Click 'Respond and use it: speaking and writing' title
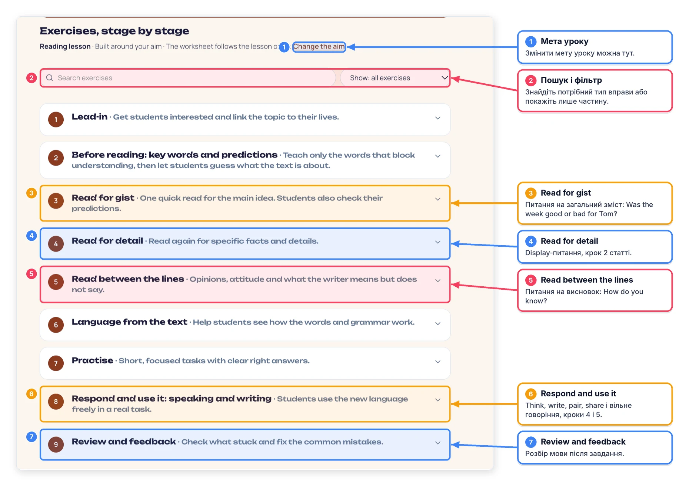The image size is (689, 486). point(172,399)
